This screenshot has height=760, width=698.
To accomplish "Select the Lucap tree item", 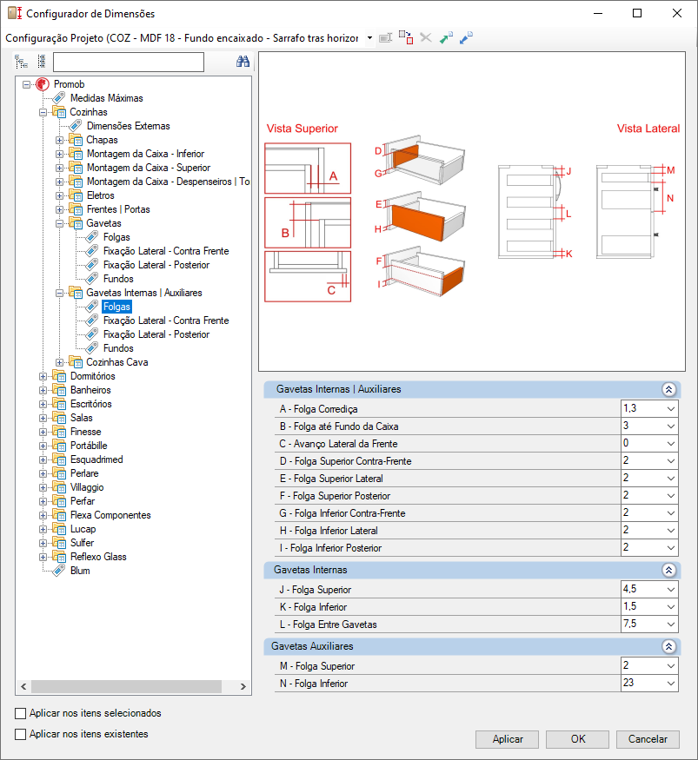I will pos(83,529).
